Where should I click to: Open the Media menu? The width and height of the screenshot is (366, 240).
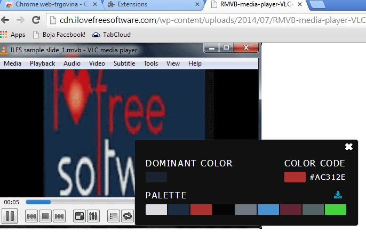coord(13,63)
